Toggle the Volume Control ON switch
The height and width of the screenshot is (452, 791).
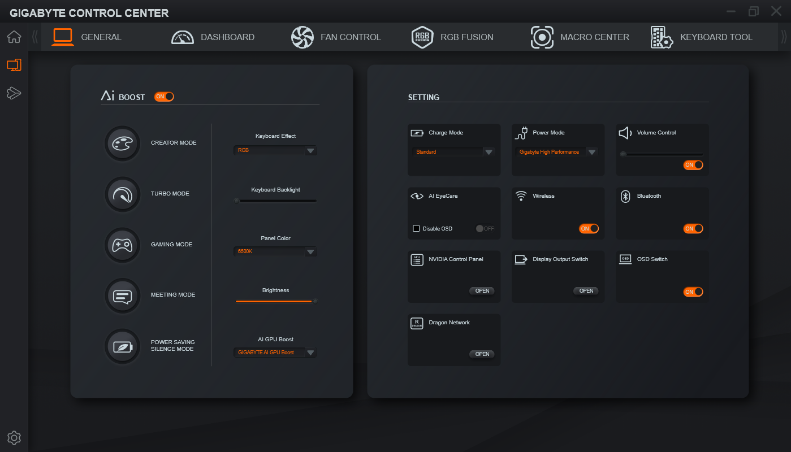coord(693,165)
